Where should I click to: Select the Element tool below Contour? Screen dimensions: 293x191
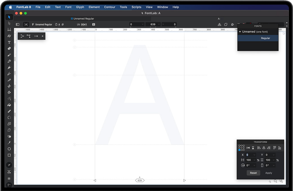[9, 23]
